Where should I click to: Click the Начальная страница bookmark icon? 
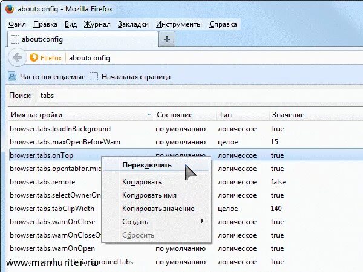click(94, 76)
